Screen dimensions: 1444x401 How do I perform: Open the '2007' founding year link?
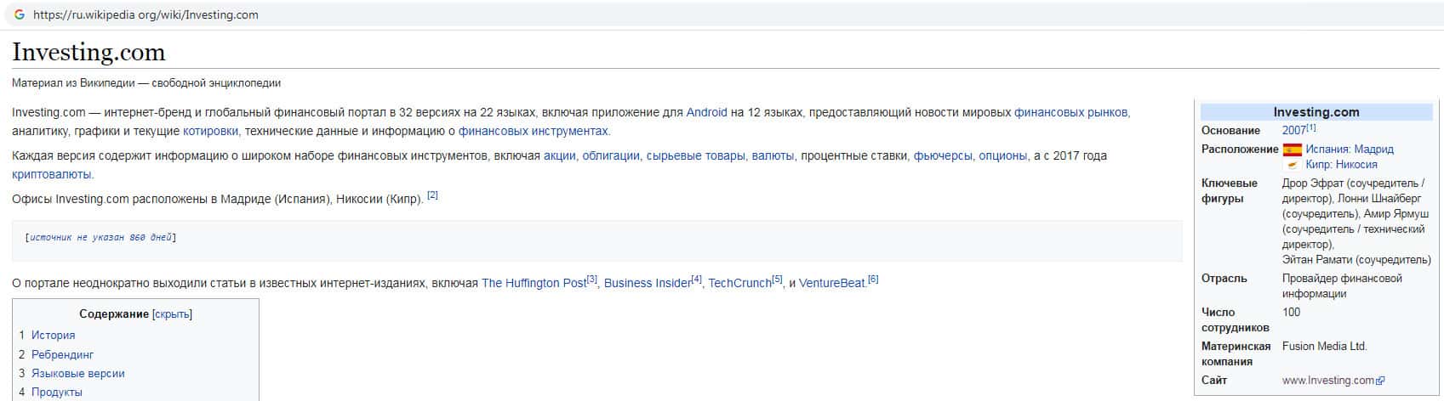[1293, 131]
